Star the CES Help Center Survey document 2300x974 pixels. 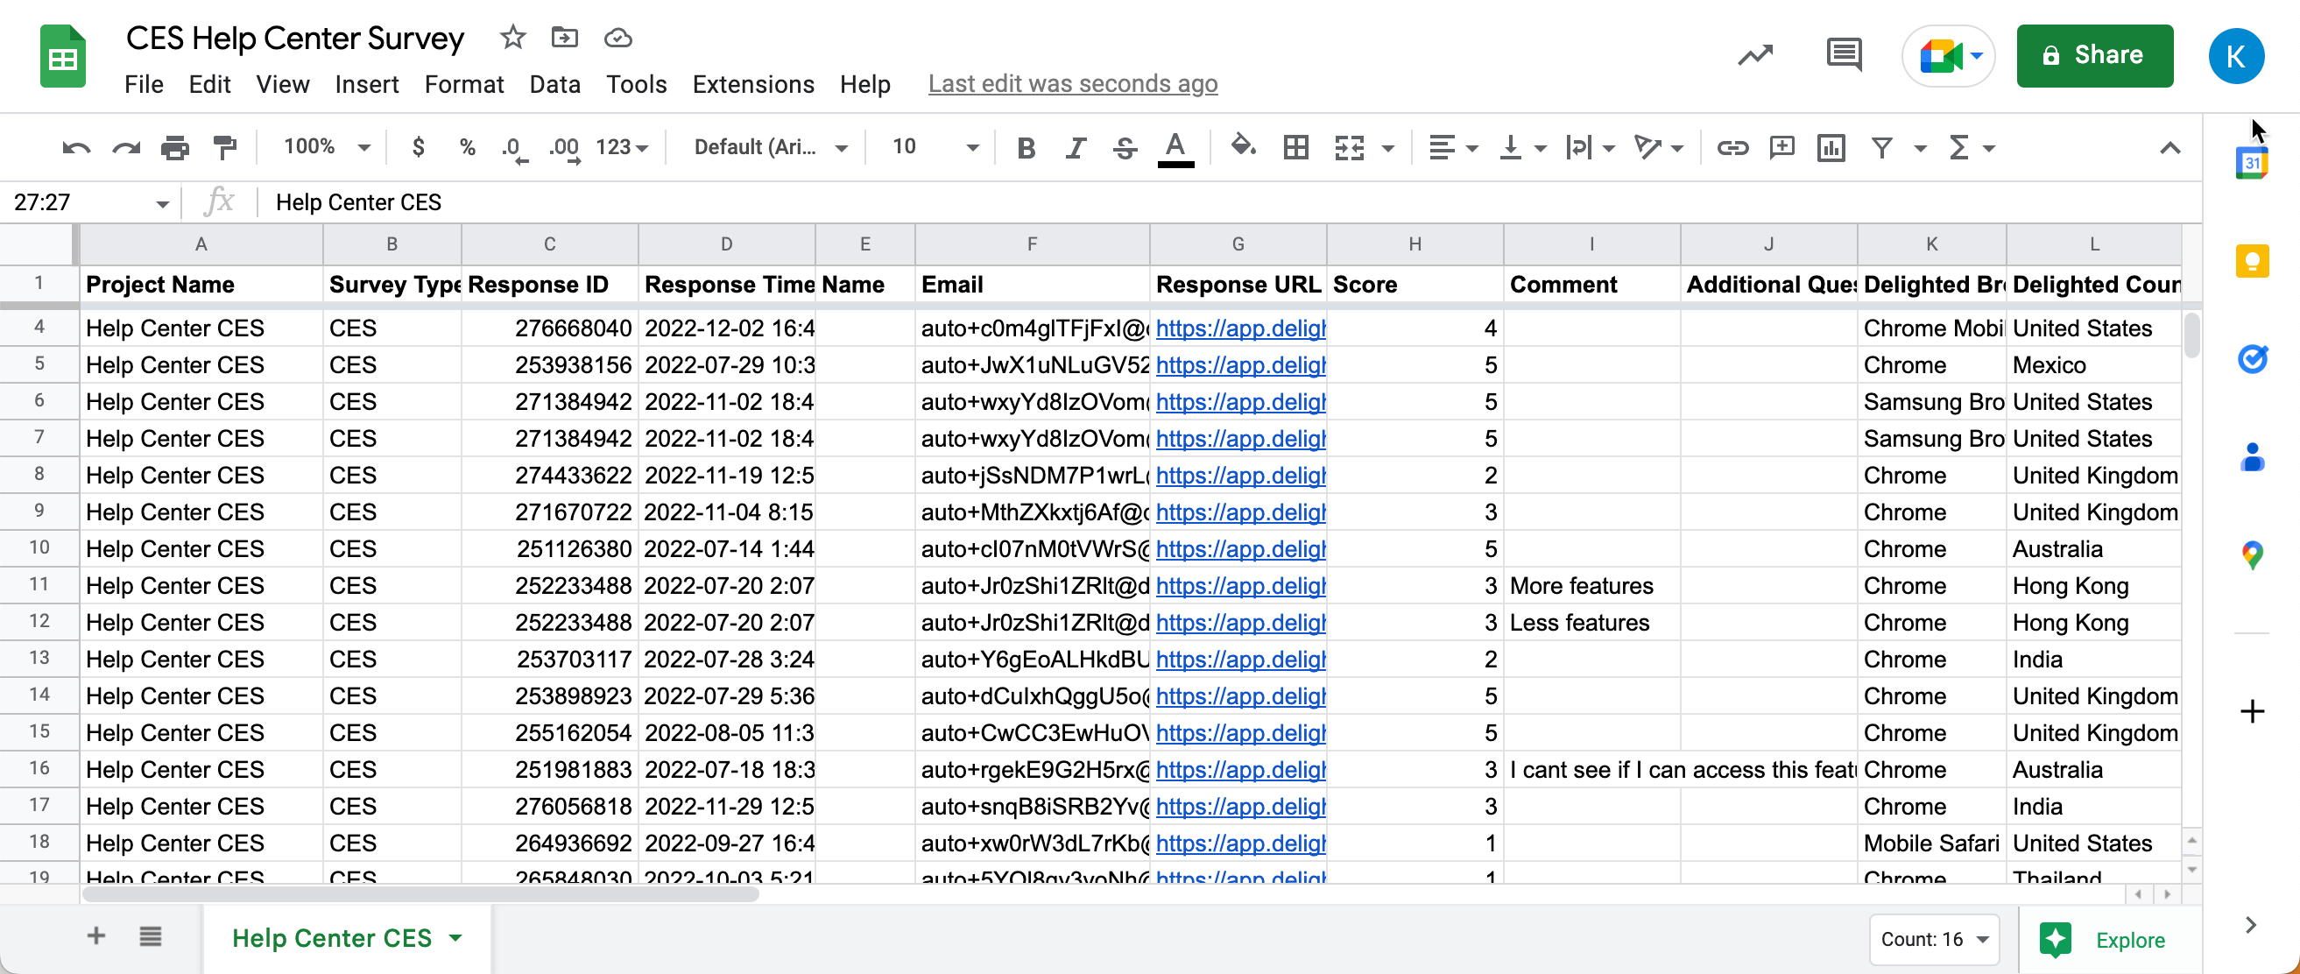pyautogui.click(x=512, y=38)
